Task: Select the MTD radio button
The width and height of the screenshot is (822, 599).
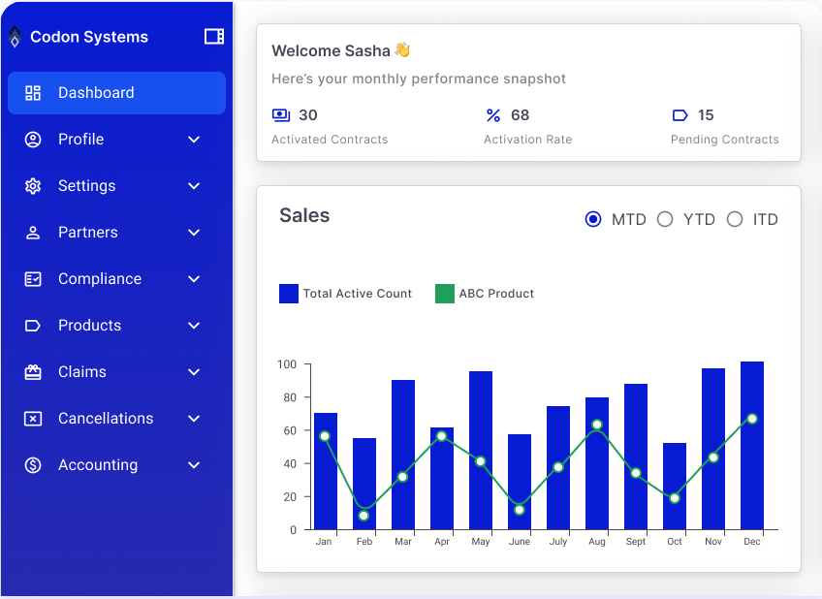Action: click(593, 219)
